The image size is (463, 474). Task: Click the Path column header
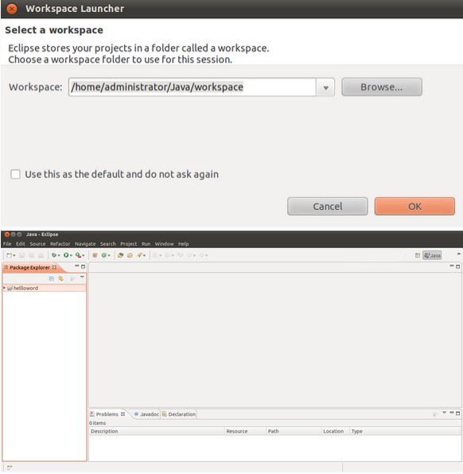point(294,431)
